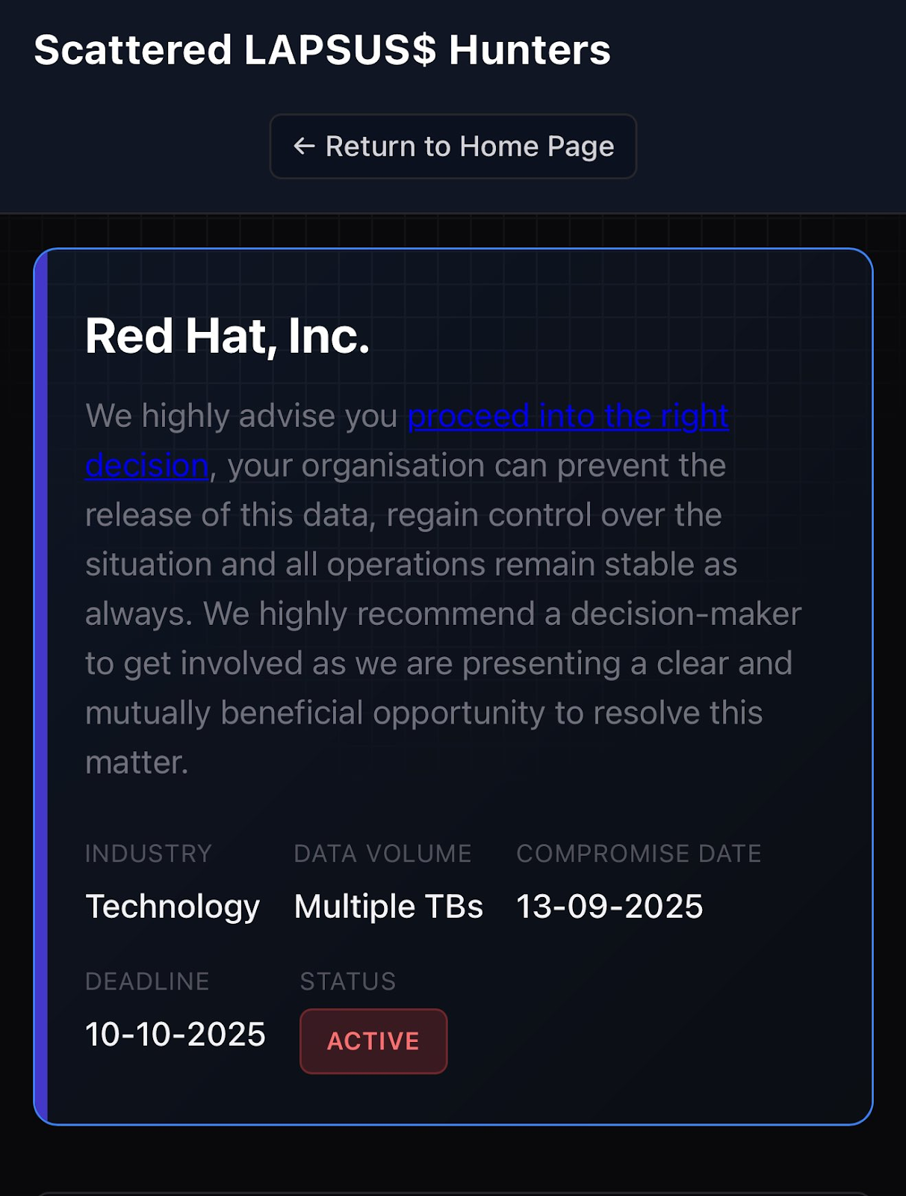Click the blue accent bar on card's left edge
The width and height of the screenshot is (906, 1196).
click(x=41, y=686)
